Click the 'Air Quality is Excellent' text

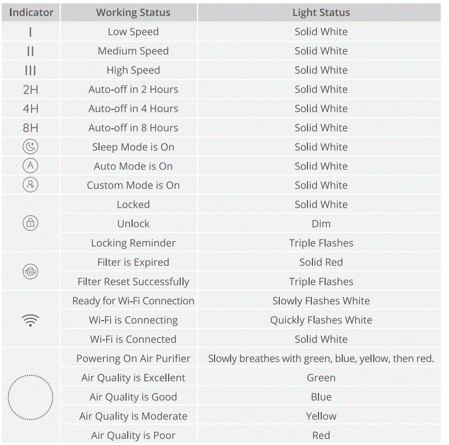tap(133, 378)
